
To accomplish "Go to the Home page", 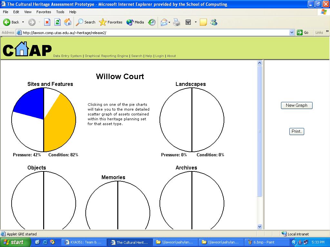I will [x=68, y=22].
